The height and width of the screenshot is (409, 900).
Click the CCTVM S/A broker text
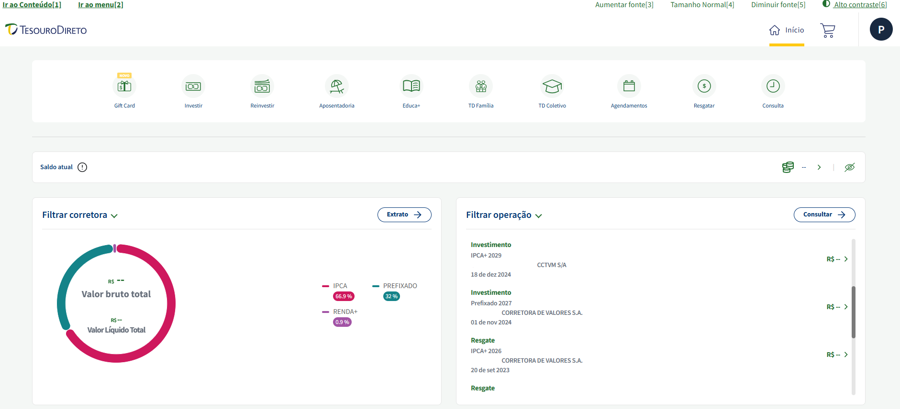click(x=552, y=265)
